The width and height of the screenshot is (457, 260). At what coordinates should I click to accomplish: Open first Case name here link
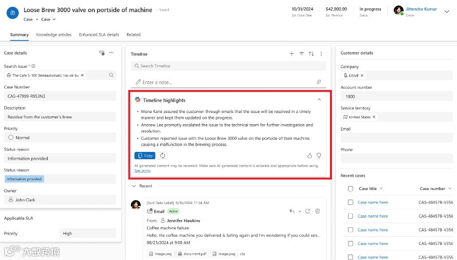coord(373,202)
